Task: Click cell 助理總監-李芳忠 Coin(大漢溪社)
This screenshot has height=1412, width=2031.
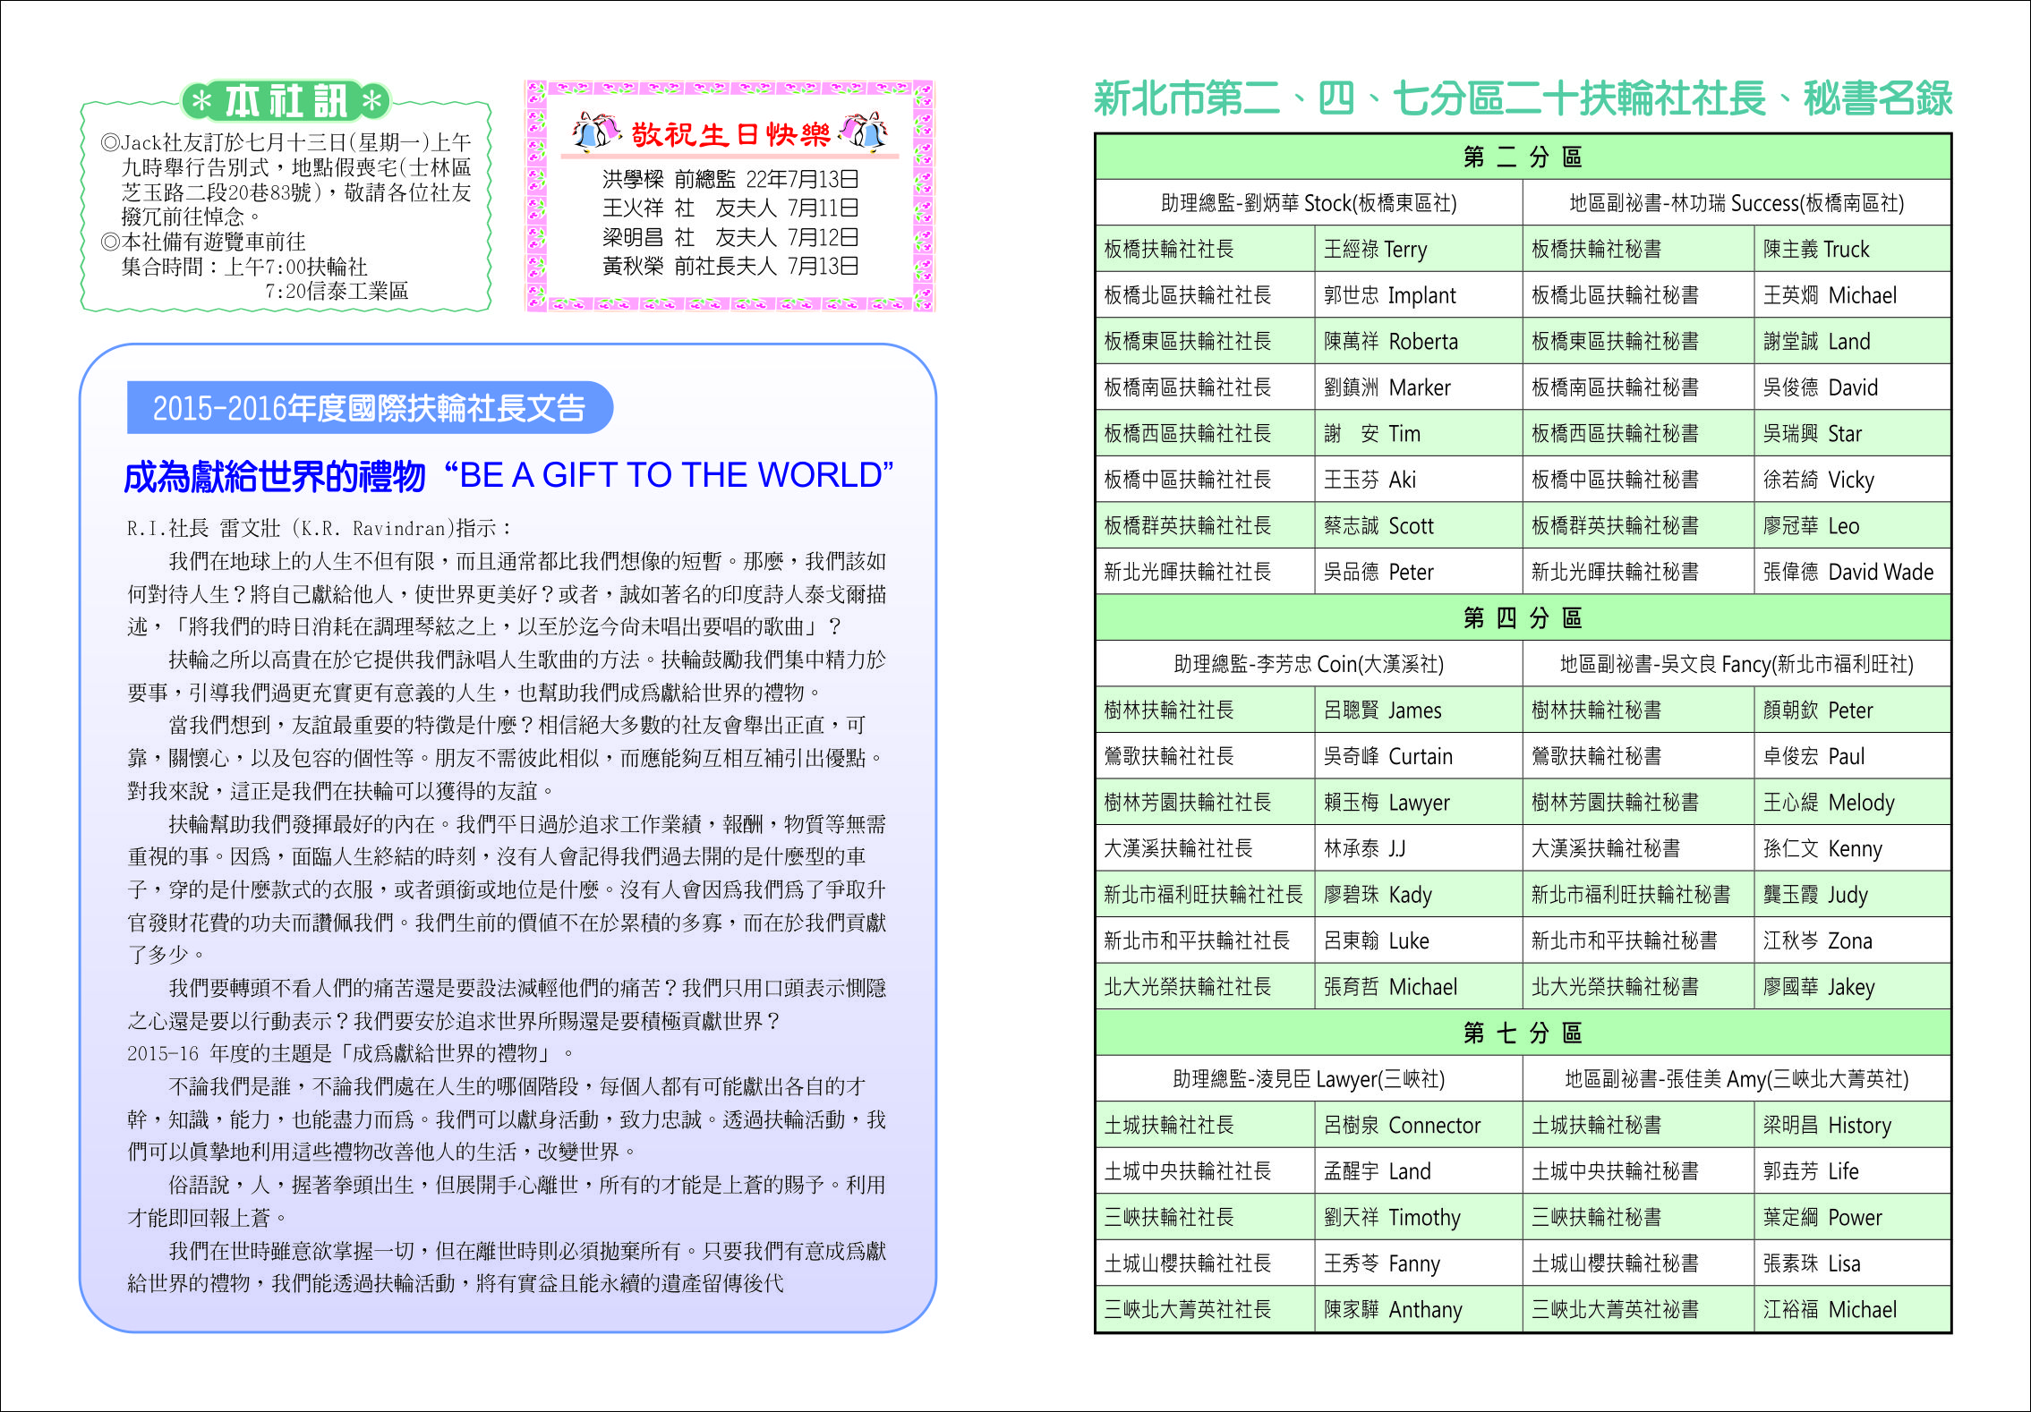Action: pos(1309,664)
